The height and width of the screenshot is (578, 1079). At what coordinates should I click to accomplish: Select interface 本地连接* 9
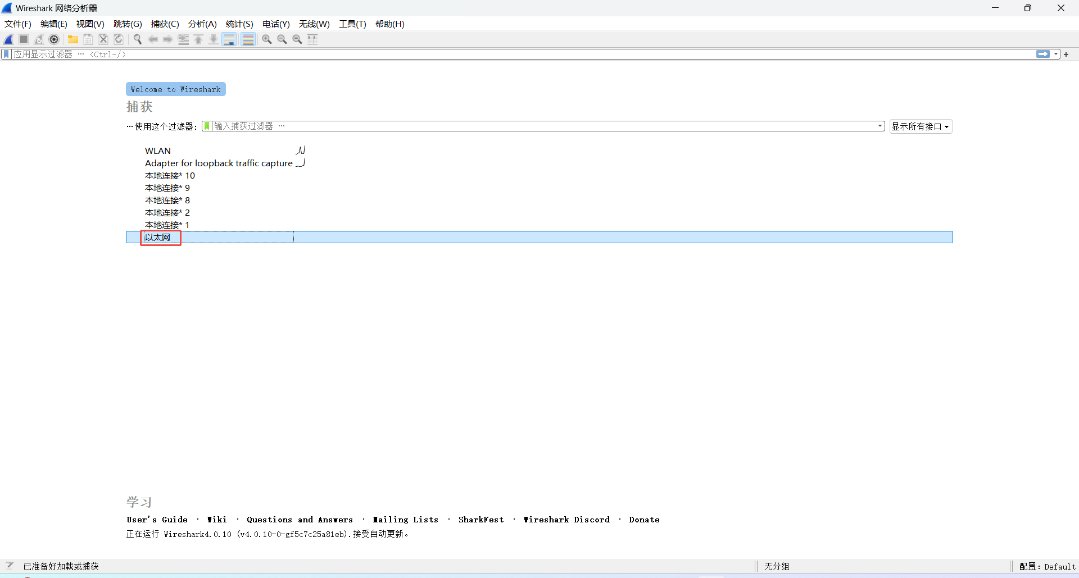(x=167, y=188)
